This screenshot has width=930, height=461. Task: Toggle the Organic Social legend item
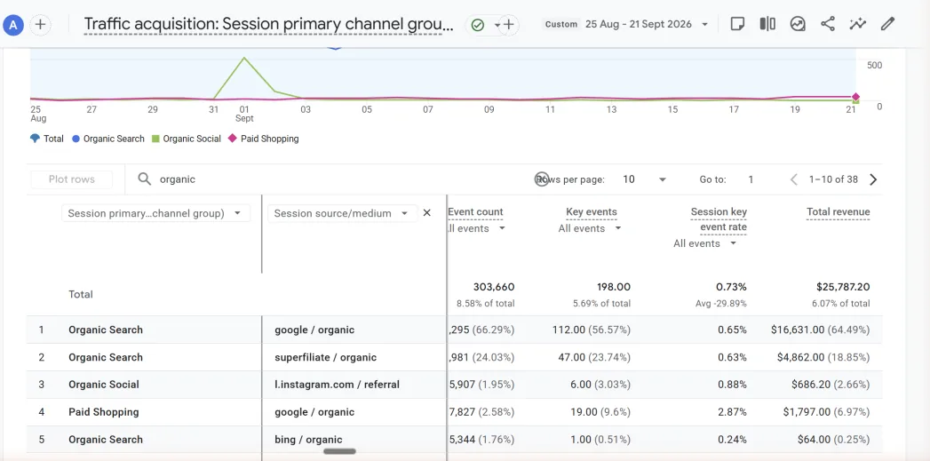pos(187,139)
